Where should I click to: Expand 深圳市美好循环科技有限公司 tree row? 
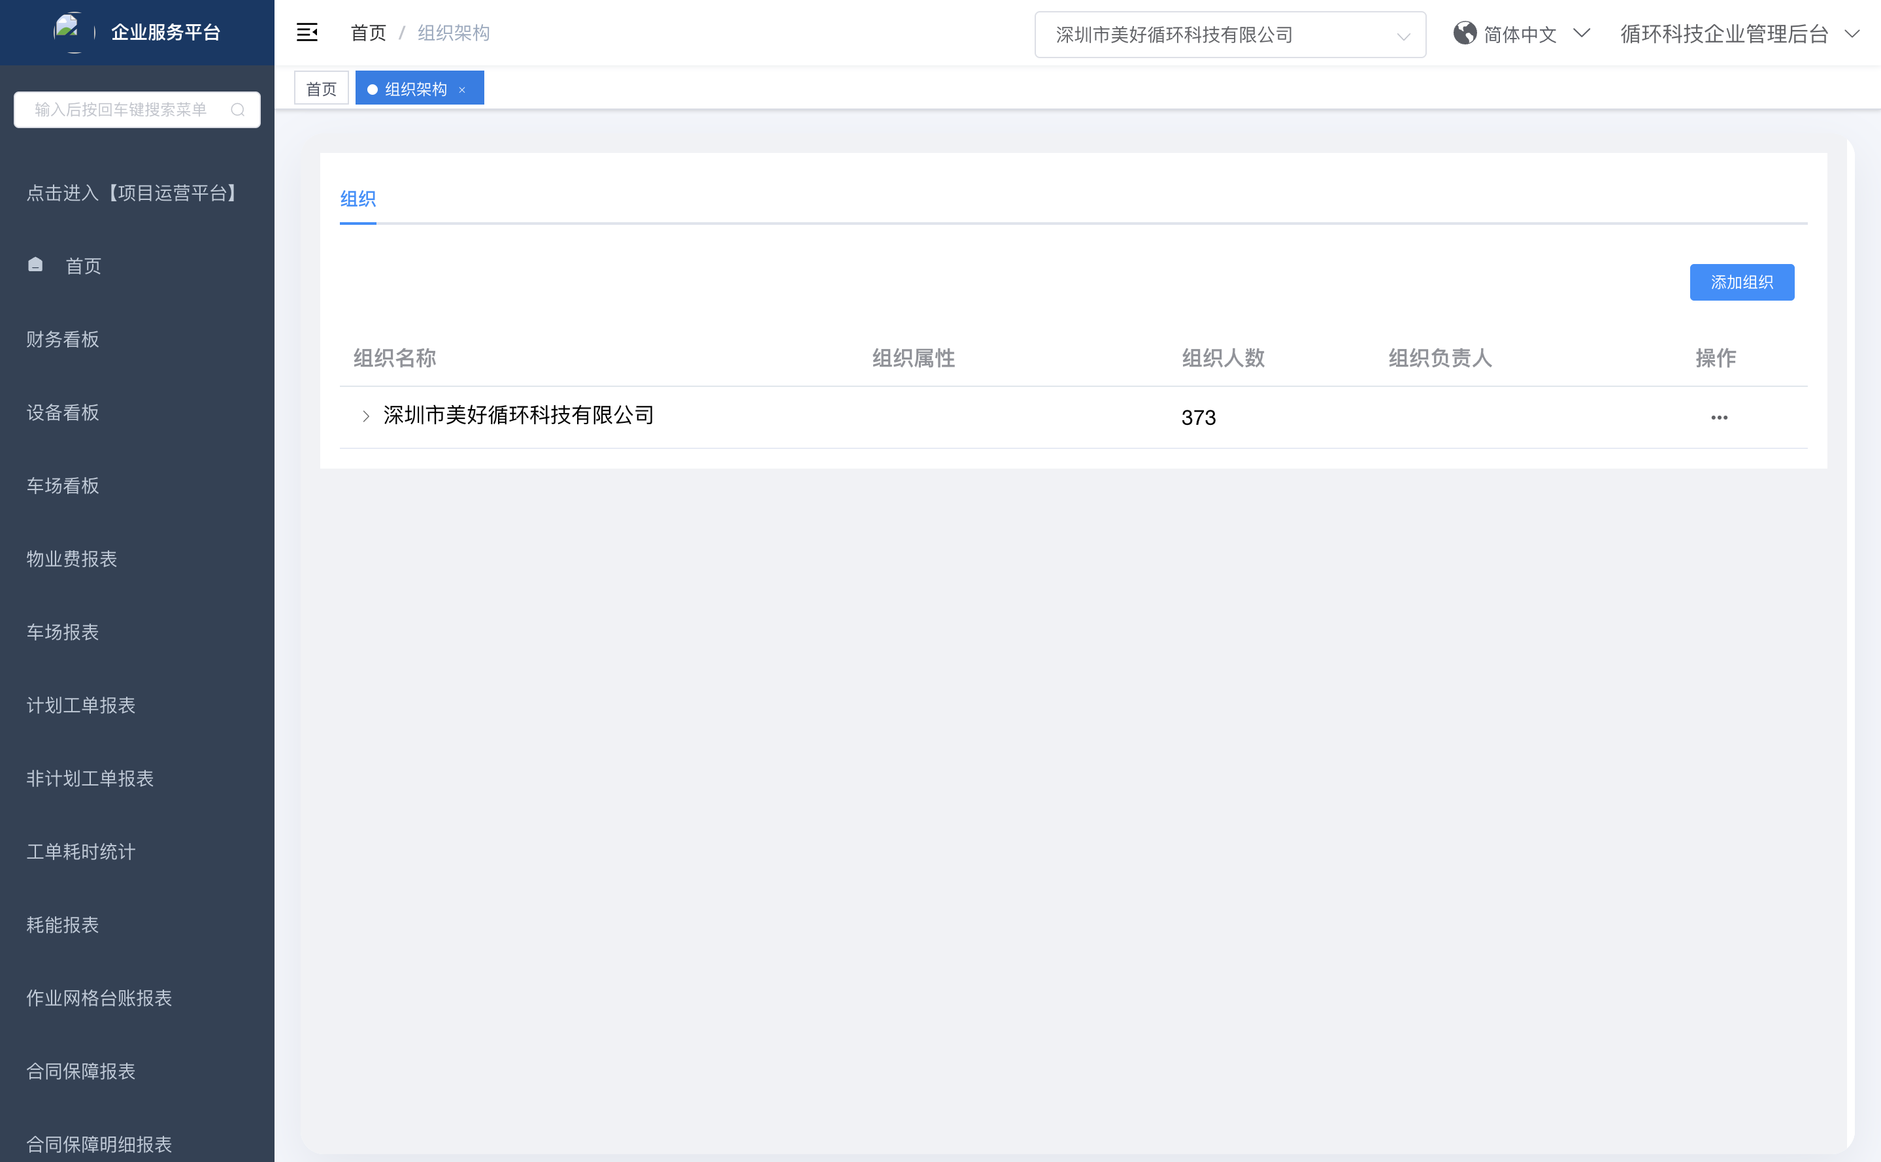tap(366, 416)
